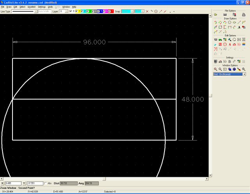This screenshot has width=250, height=194.
Task: Select the Ellipse draw tool
Action: pyautogui.click(x=234, y=23)
